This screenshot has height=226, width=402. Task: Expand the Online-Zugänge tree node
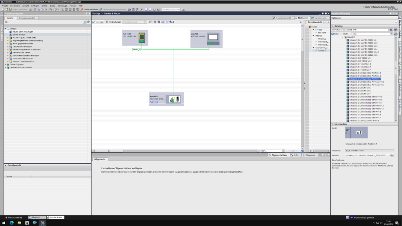(5, 65)
